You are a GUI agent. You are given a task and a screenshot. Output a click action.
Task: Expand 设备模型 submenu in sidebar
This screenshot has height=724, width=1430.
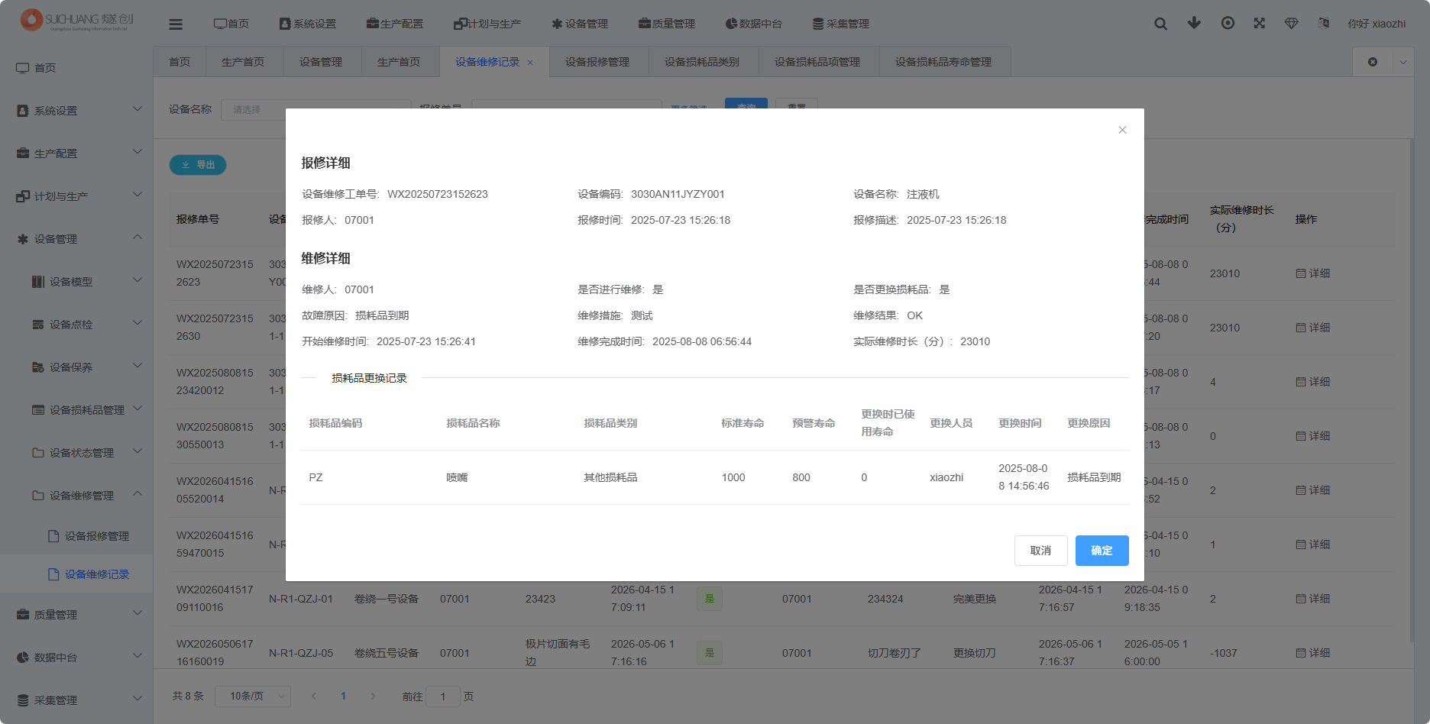pos(76,282)
